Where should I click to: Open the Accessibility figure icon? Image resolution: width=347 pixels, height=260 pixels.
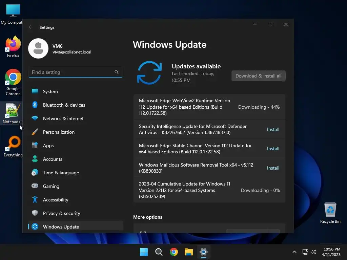(35, 199)
